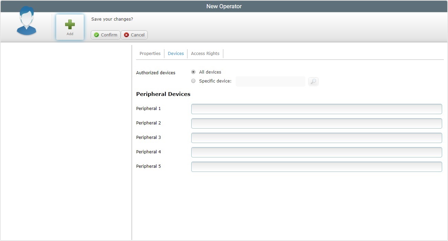This screenshot has width=448, height=241.
Task: Click the Peripheral 5 input field
Action: (x=316, y=167)
